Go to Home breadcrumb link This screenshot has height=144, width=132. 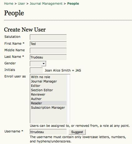9,3
